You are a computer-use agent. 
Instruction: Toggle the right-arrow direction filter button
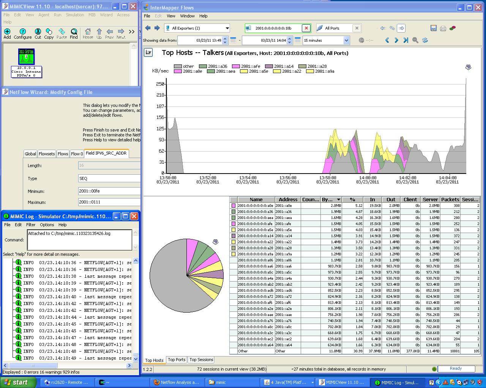click(x=401, y=28)
